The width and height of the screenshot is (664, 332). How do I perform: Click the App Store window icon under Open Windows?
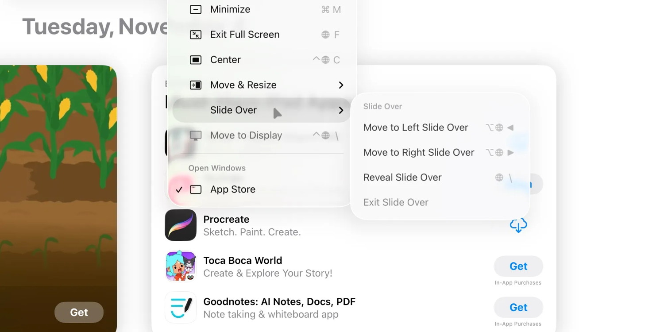(195, 189)
